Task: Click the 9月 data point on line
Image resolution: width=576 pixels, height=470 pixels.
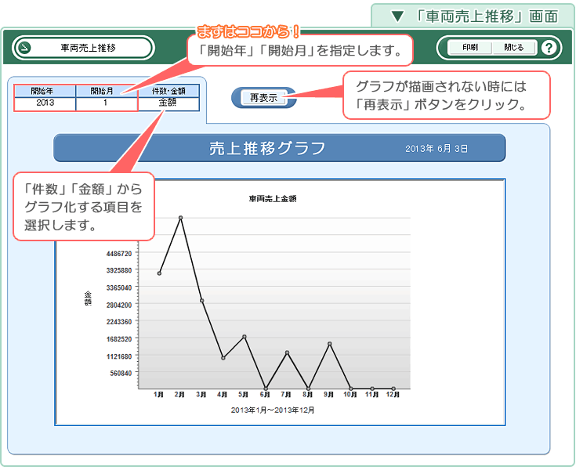Action: pos(329,344)
